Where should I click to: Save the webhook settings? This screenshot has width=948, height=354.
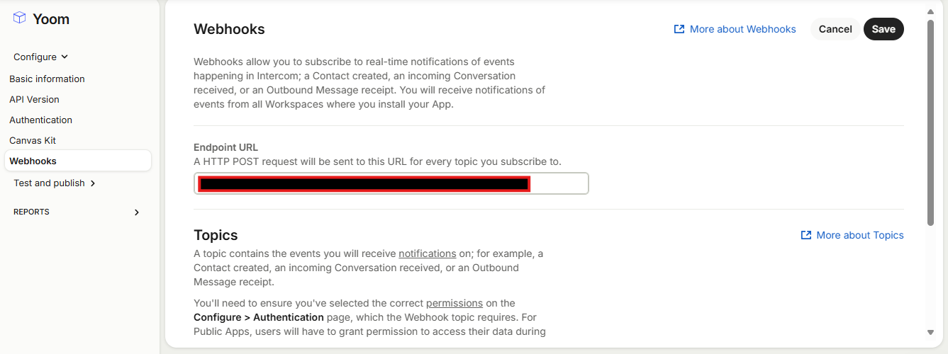[883, 29]
